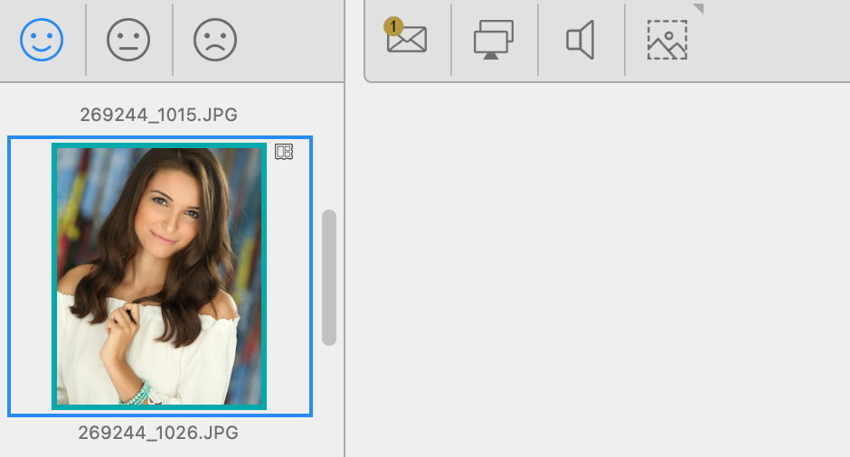This screenshot has height=457, width=850.
Task: Select the portrait photo thumbnail
Action: [159, 275]
